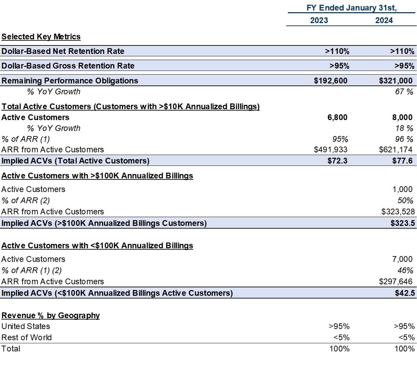The image size is (417, 366).
Task: Click the Implied ACVs $323.5 cell
Action: (x=403, y=223)
